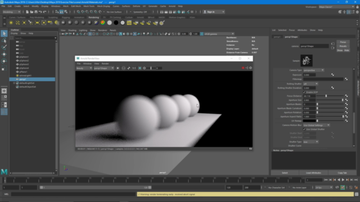360x202 pixels.
Task: Switch to the Arnold shelf tab
Action: click(x=140, y=17)
